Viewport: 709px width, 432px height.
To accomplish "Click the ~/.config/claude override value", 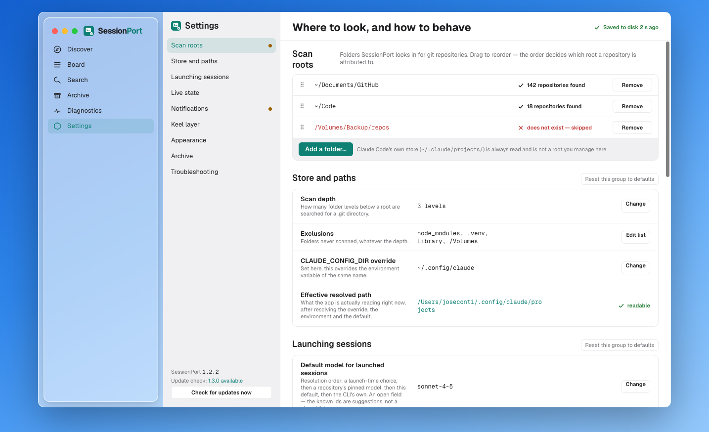I will [x=446, y=268].
